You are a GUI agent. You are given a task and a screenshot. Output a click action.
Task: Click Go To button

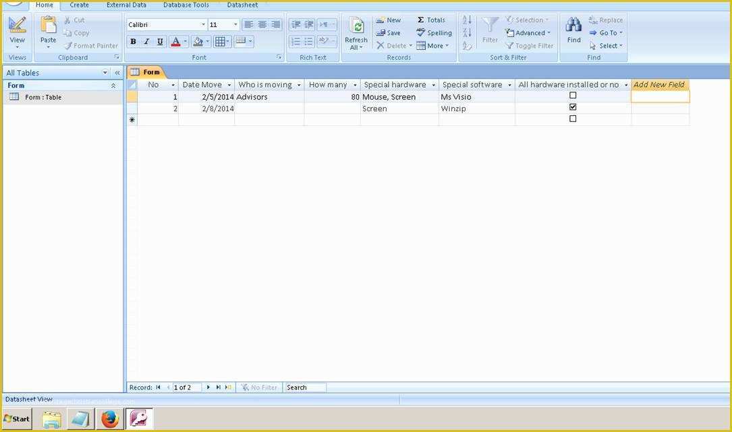click(606, 33)
